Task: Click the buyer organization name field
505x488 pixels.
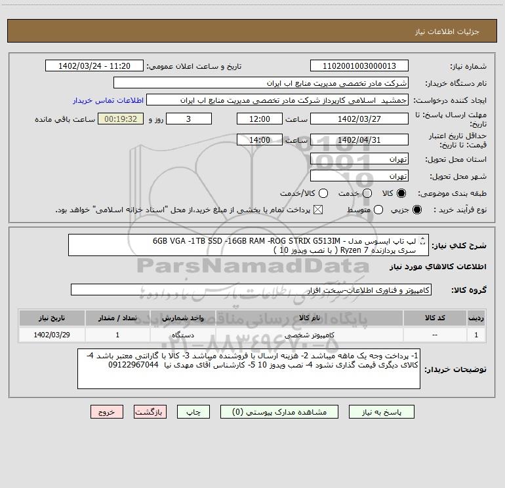Action: [x=261, y=83]
